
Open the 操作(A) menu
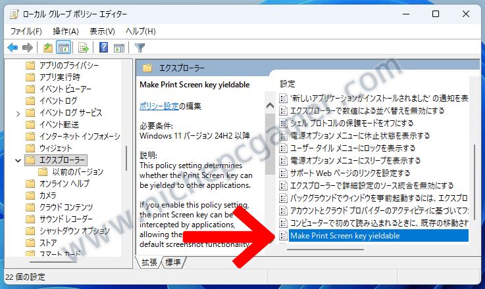tap(65, 31)
